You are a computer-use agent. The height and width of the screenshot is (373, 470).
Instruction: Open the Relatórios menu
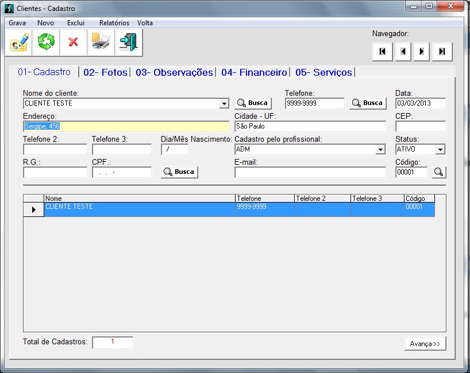114,23
